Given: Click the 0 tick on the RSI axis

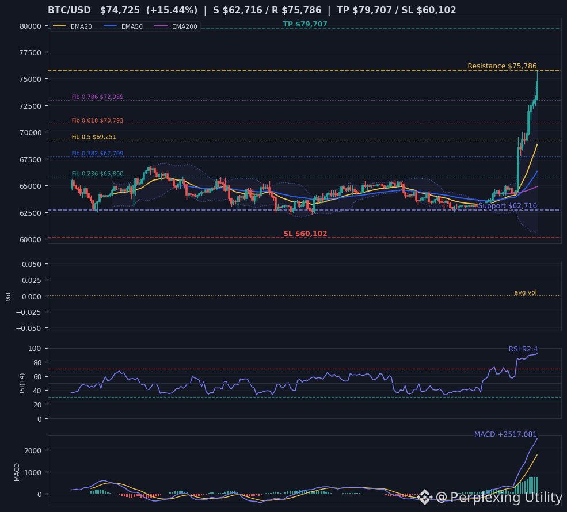Looking at the screenshot, I should [40, 419].
